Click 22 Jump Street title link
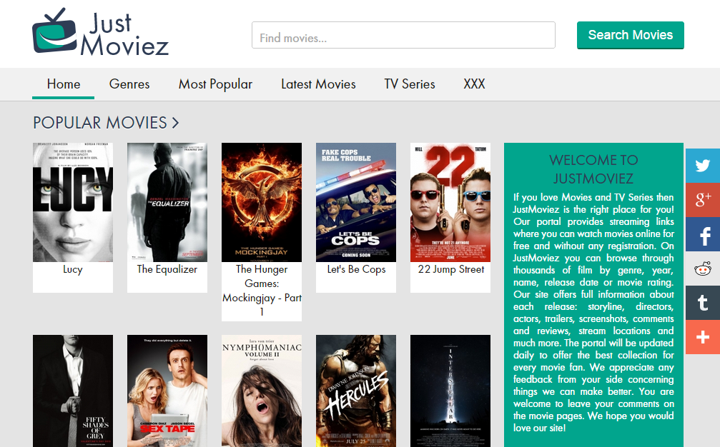 pyautogui.click(x=450, y=270)
